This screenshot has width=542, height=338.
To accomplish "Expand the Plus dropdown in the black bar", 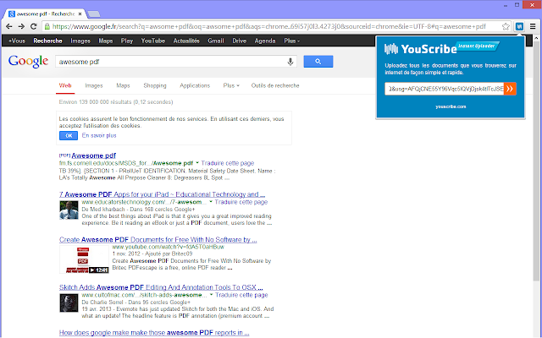I will pyautogui.click(x=291, y=41).
